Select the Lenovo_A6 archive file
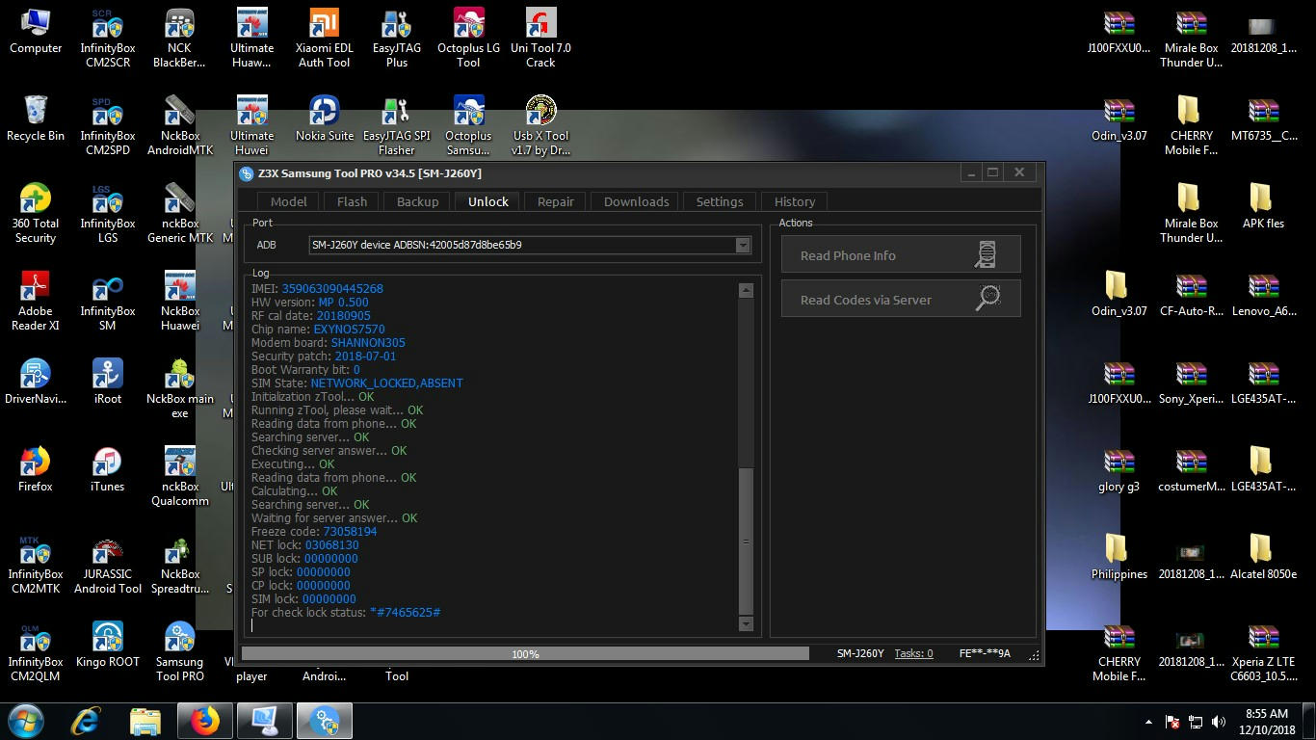Image resolution: width=1316 pixels, height=740 pixels. [1263, 295]
